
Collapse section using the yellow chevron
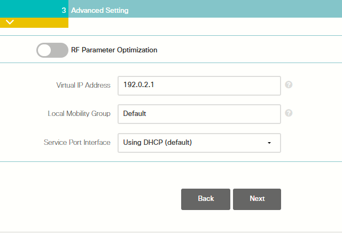pyautogui.click(x=10, y=22)
